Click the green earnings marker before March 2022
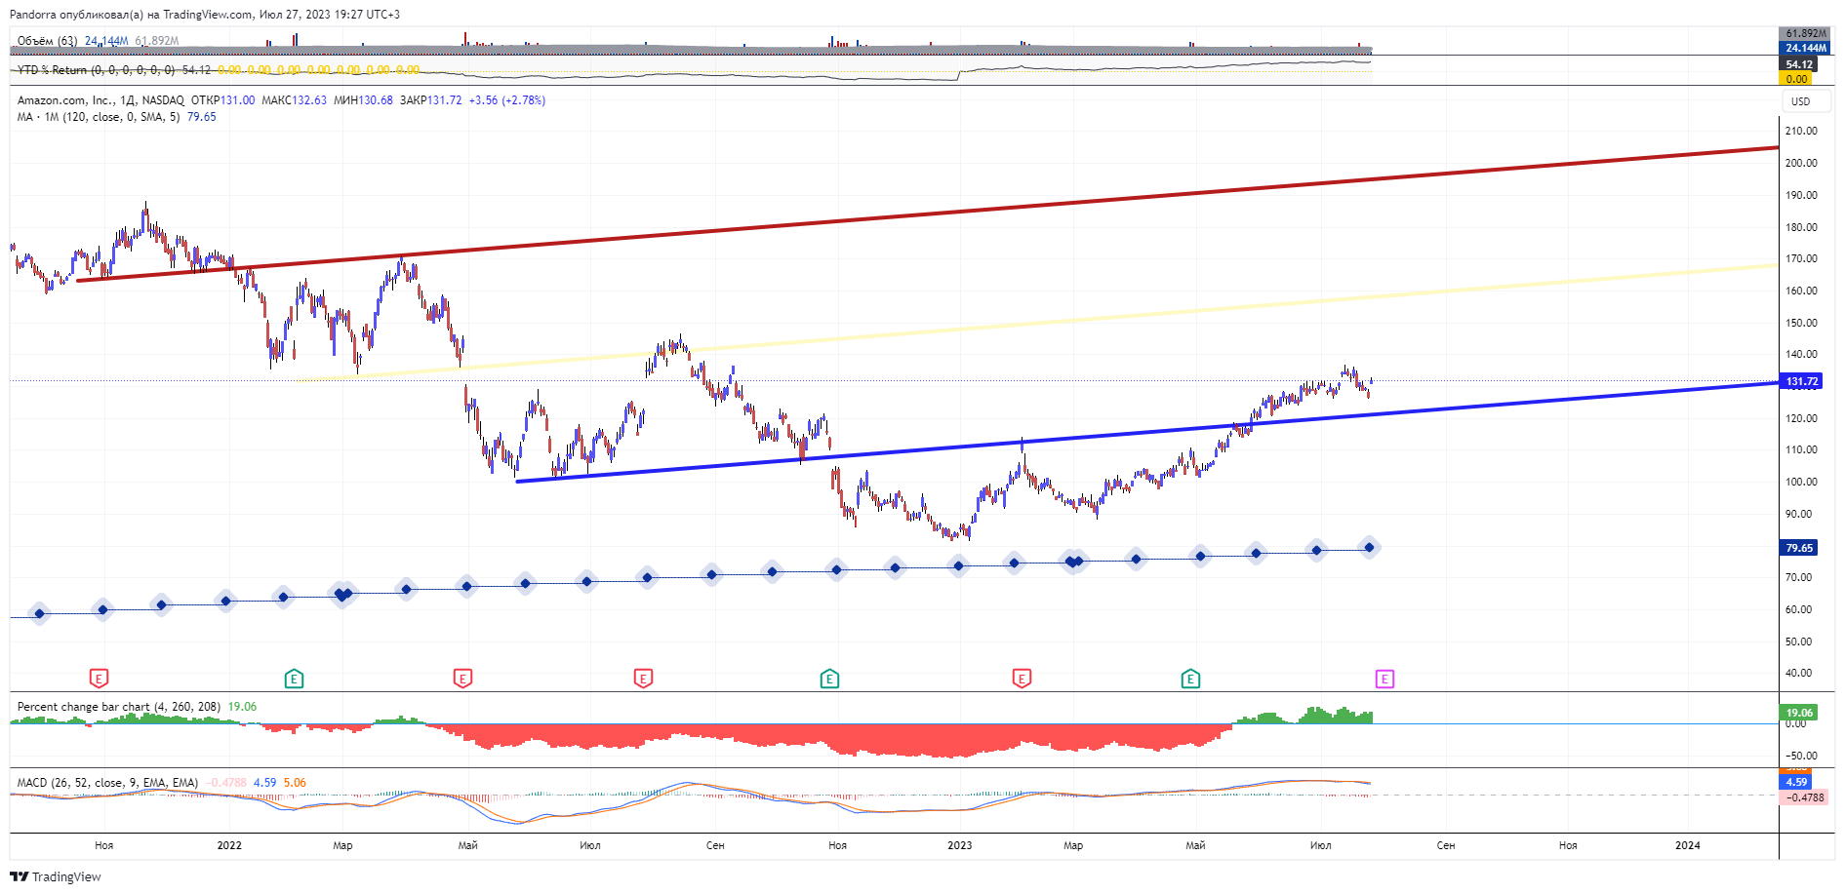 pos(294,679)
